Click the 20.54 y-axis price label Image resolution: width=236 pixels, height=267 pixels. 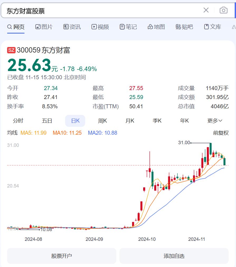pyautogui.click(x=13, y=186)
